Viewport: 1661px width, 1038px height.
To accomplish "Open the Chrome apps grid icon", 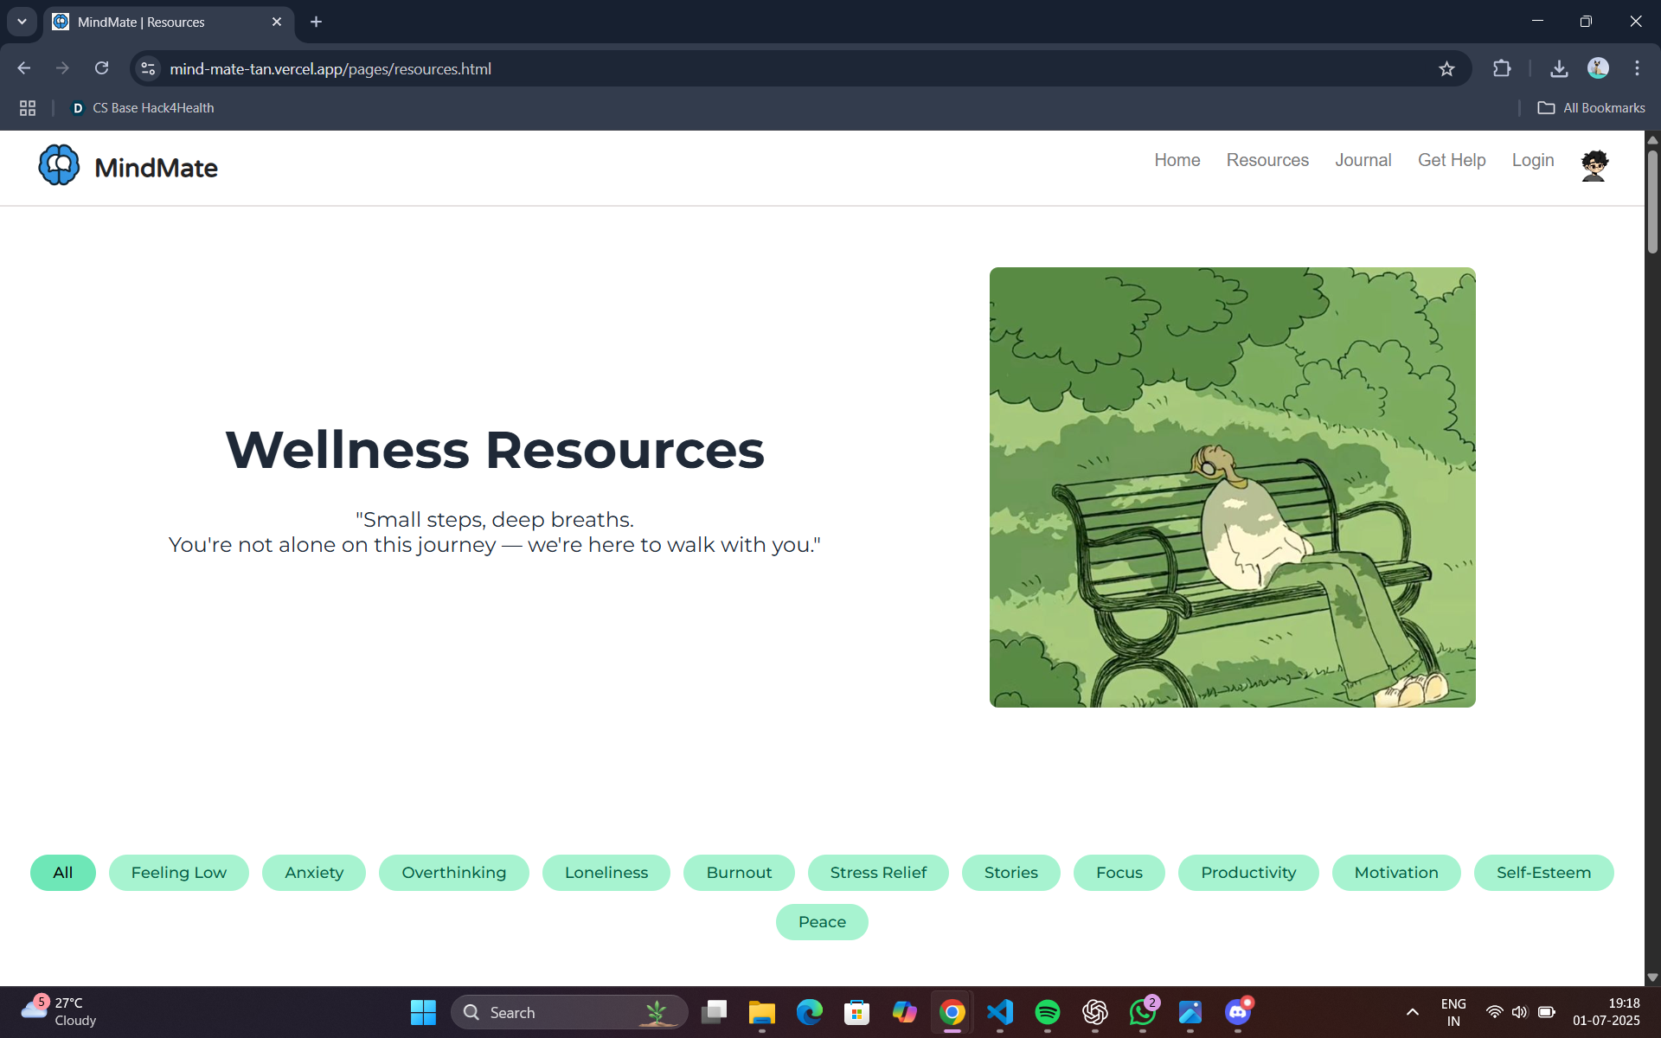I will pos(28,108).
